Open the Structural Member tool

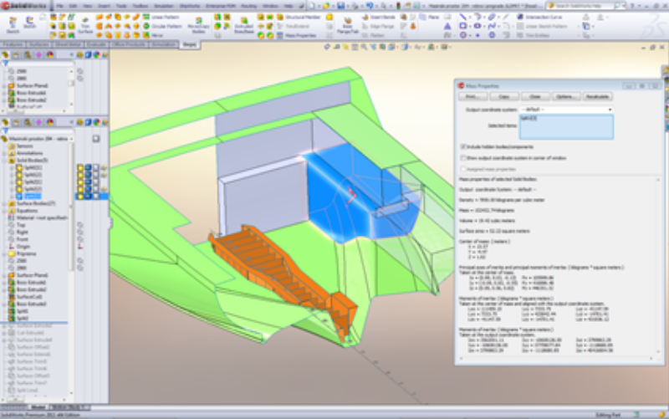(x=294, y=15)
